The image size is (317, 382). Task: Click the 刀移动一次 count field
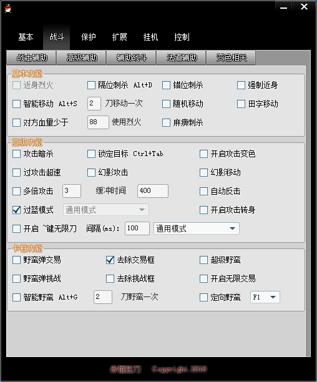coord(94,104)
